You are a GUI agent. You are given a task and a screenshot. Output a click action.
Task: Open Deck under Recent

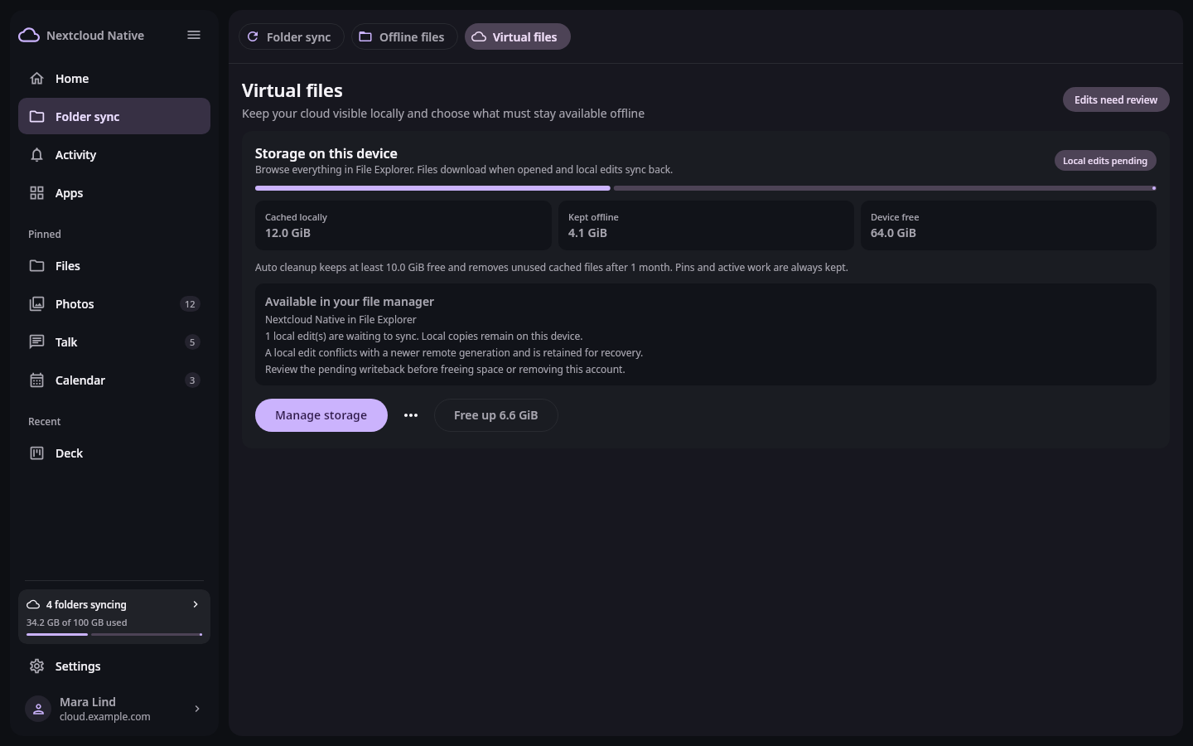point(114,453)
